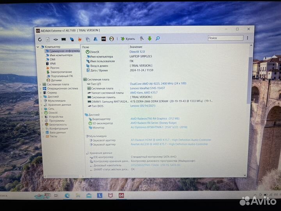Click scroll down arrow of details pane
Viewport: 281px width, 211px height.
pyautogui.click(x=245, y=175)
